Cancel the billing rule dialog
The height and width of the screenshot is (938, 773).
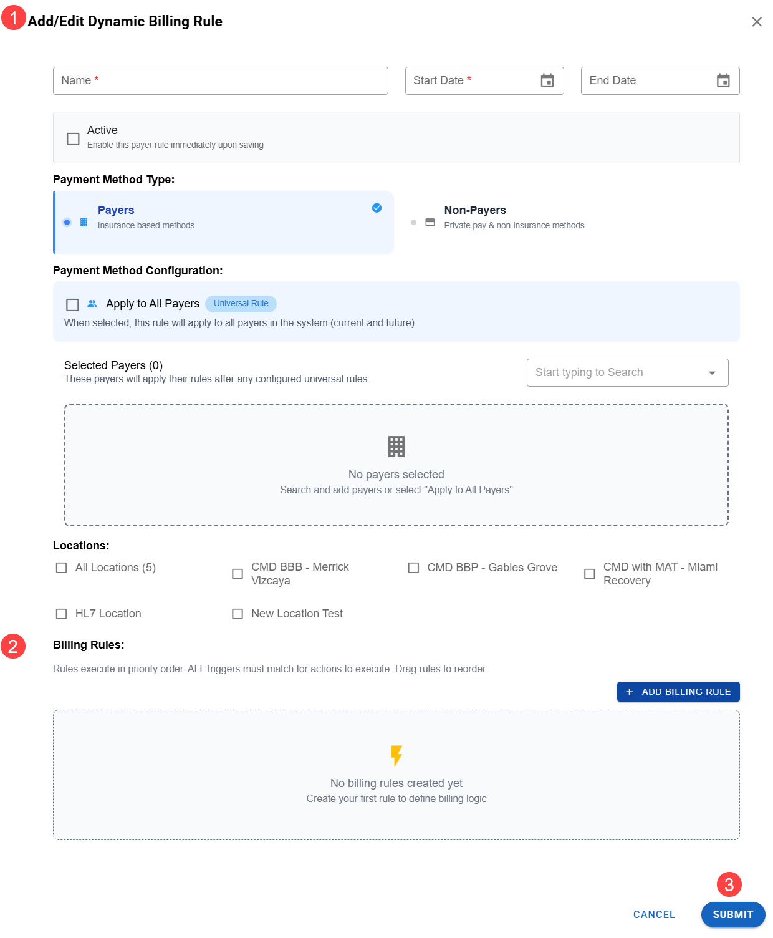coord(653,914)
